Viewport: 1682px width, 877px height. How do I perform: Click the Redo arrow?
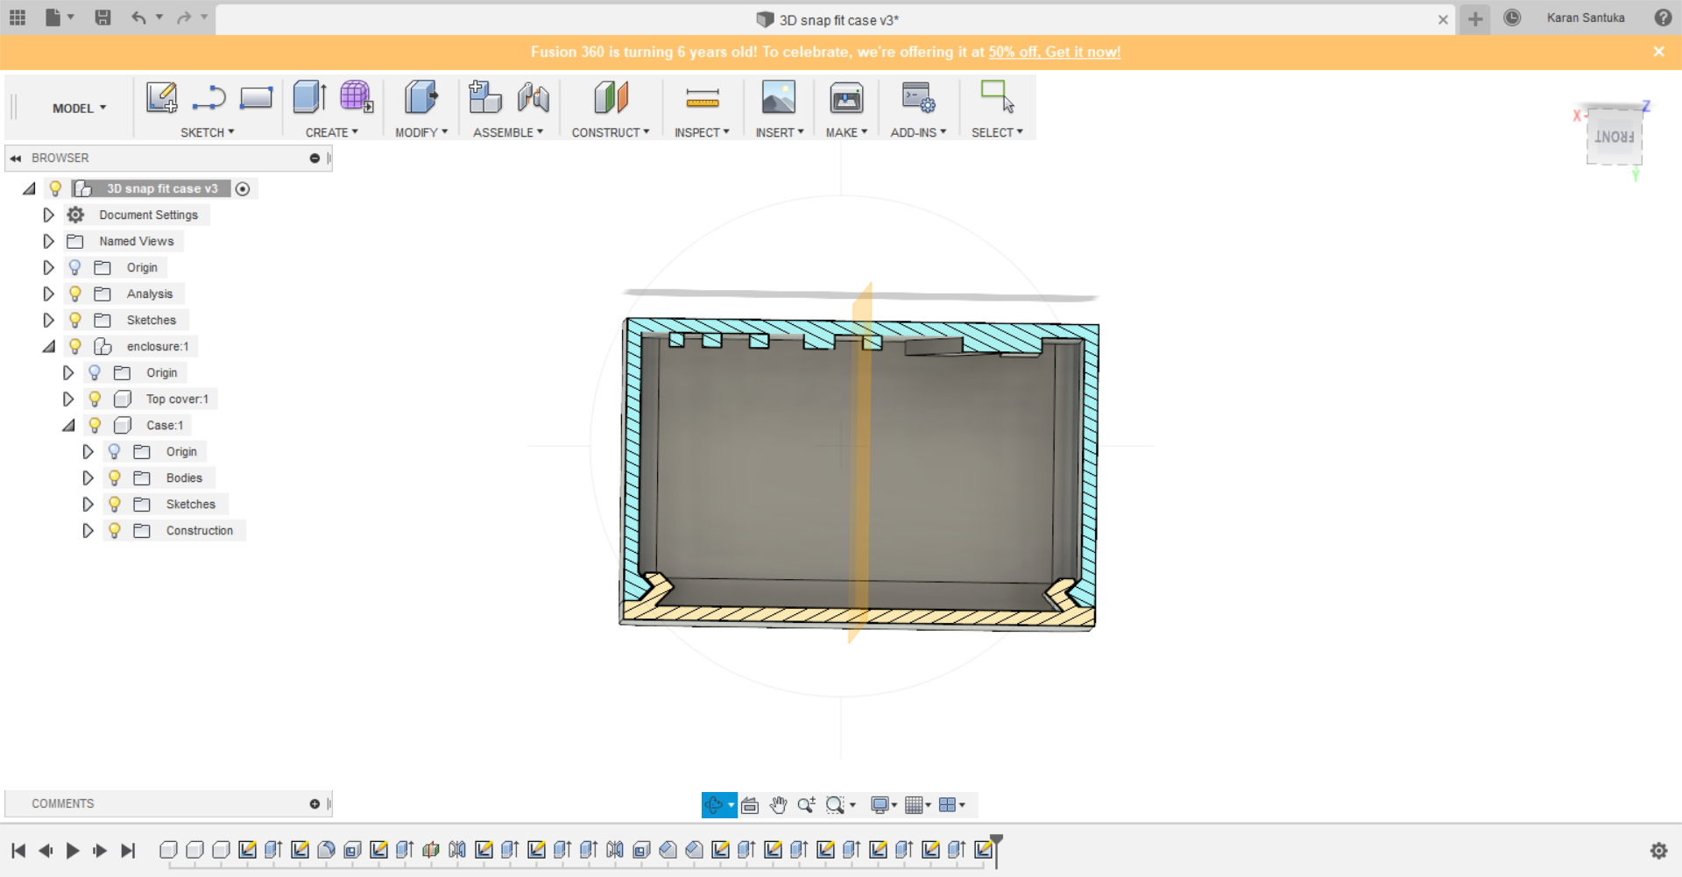point(184,17)
